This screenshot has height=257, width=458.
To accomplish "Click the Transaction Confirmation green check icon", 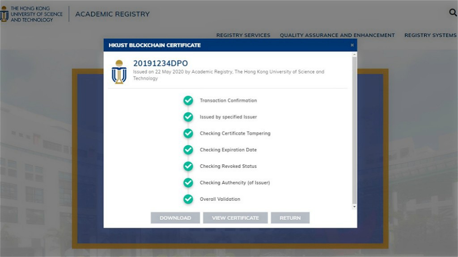I will (188, 100).
